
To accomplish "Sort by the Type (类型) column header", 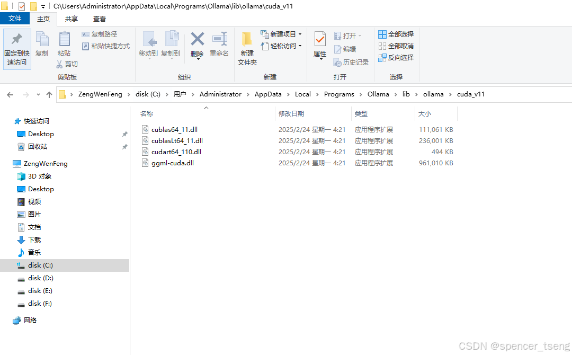I will coord(361,114).
